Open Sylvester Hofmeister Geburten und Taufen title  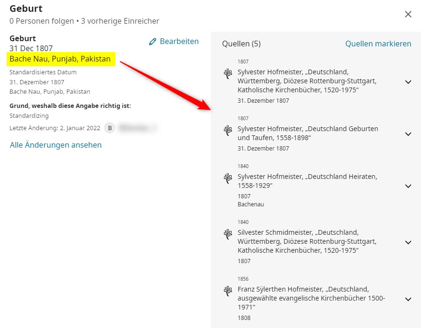coord(308,133)
